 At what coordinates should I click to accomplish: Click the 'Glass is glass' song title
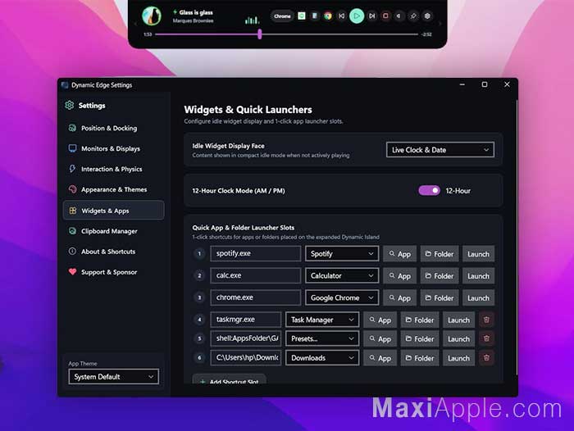pos(196,12)
